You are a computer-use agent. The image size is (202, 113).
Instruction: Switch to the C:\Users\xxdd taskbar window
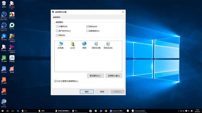(x=139, y=111)
